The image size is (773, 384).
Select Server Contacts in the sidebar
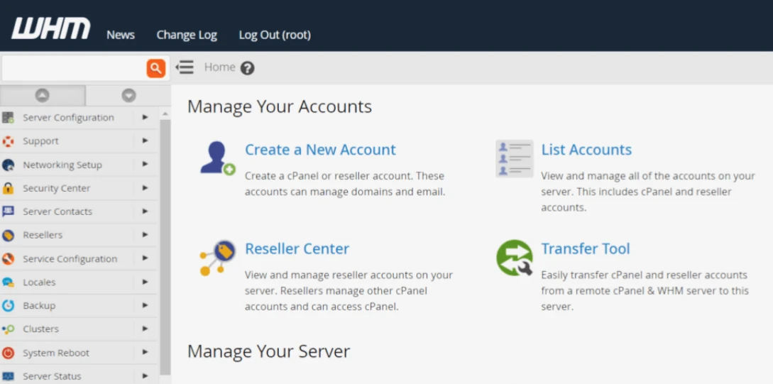pyautogui.click(x=57, y=212)
